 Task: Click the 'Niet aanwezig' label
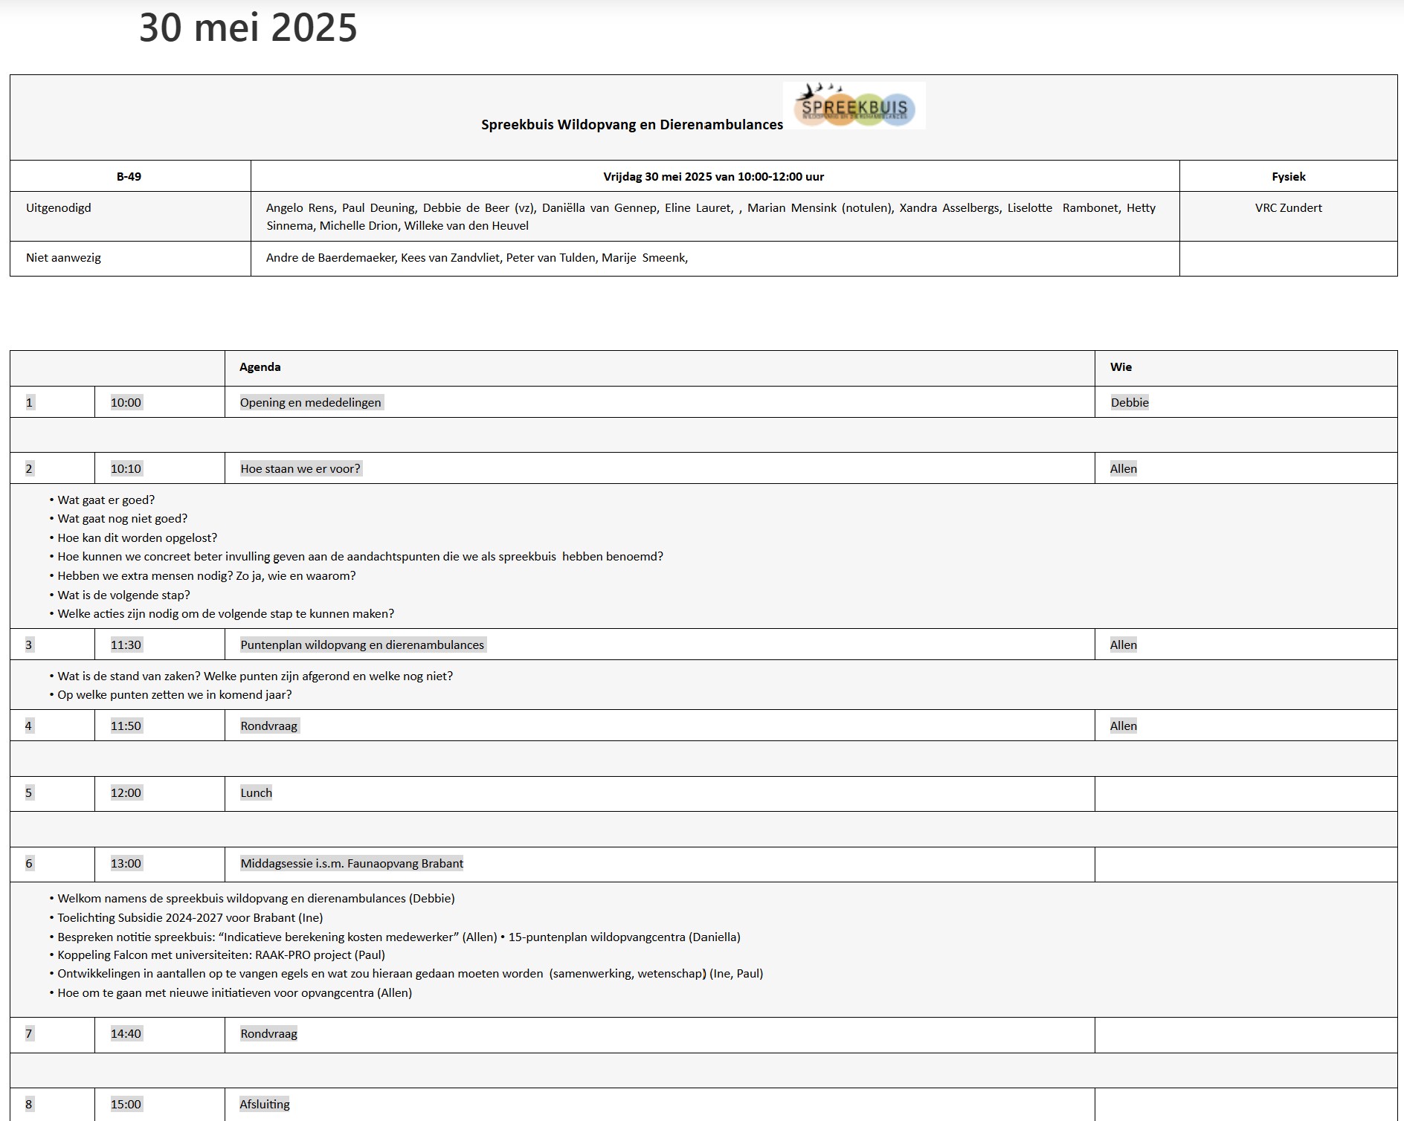tap(63, 258)
